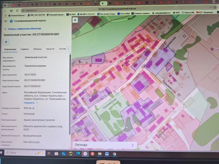Image resolution: width=219 pixels, height=164 pixels.
Task: Switch to the Объекты tab
Action: coord(37,49)
